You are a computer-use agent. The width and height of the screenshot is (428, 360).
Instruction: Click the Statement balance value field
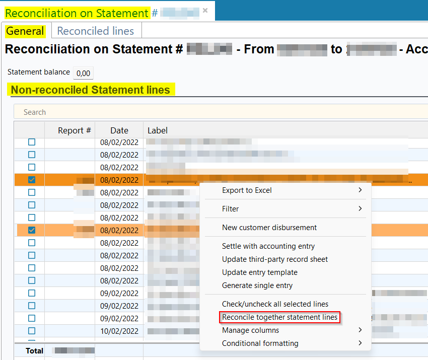(83, 73)
